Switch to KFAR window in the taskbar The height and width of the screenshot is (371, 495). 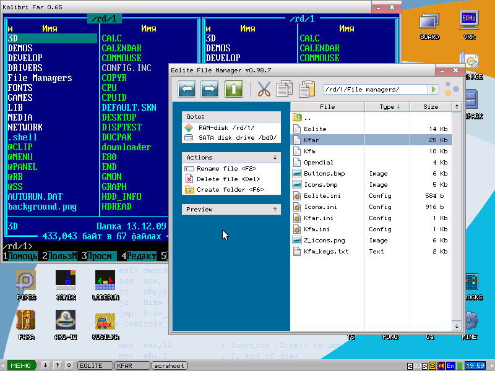click(x=132, y=365)
